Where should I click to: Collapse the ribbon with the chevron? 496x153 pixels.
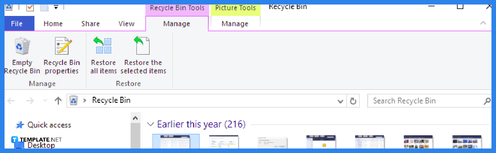(x=483, y=23)
